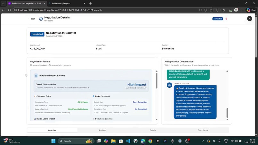Click the completed badge beside Negotiation #6538afdf
258x145 pixels.
[x=37, y=34]
